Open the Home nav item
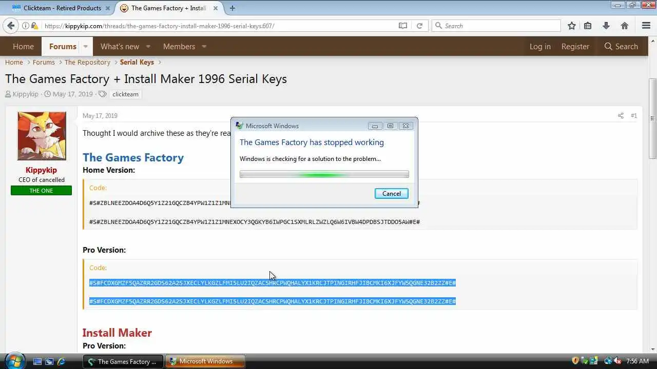657x369 pixels. (23, 46)
